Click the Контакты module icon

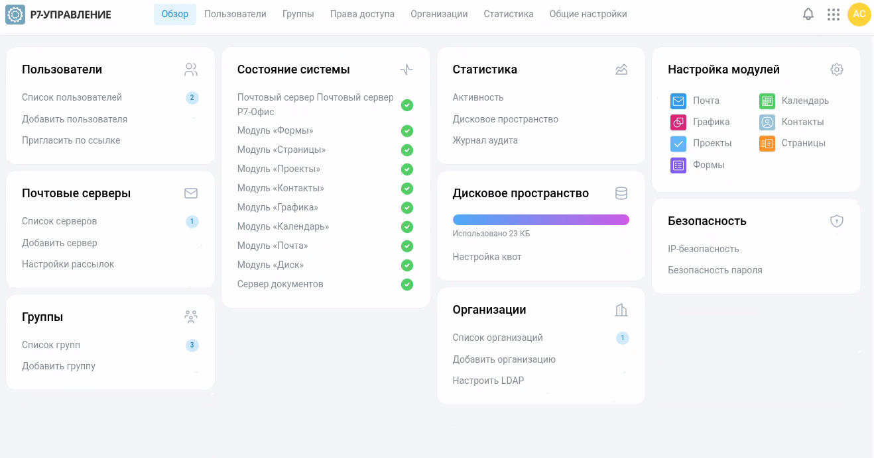[x=767, y=122]
